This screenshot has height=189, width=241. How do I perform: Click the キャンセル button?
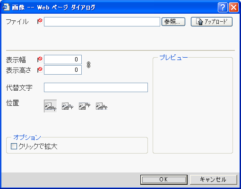click(214, 180)
